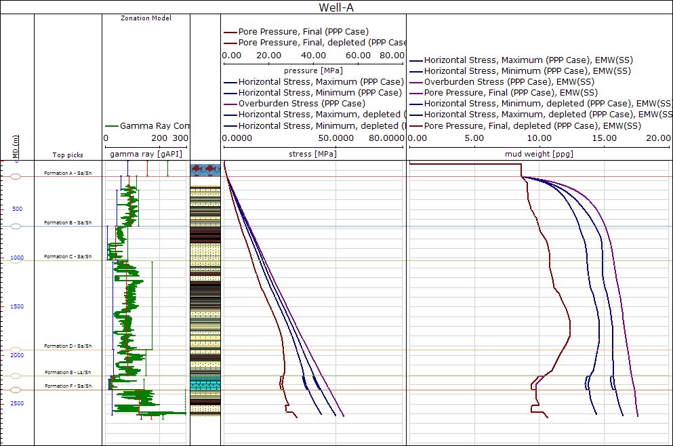Viewport: 673px width, 446px height.
Task: Select the Formation F marker oval
Action: coord(17,390)
